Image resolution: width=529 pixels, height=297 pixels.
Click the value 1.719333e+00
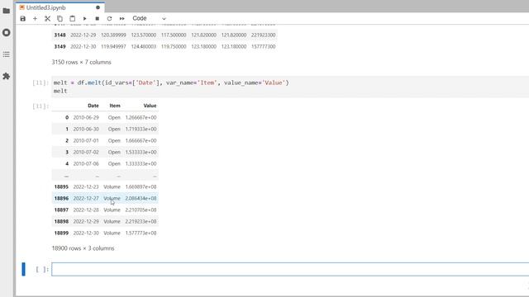point(141,129)
